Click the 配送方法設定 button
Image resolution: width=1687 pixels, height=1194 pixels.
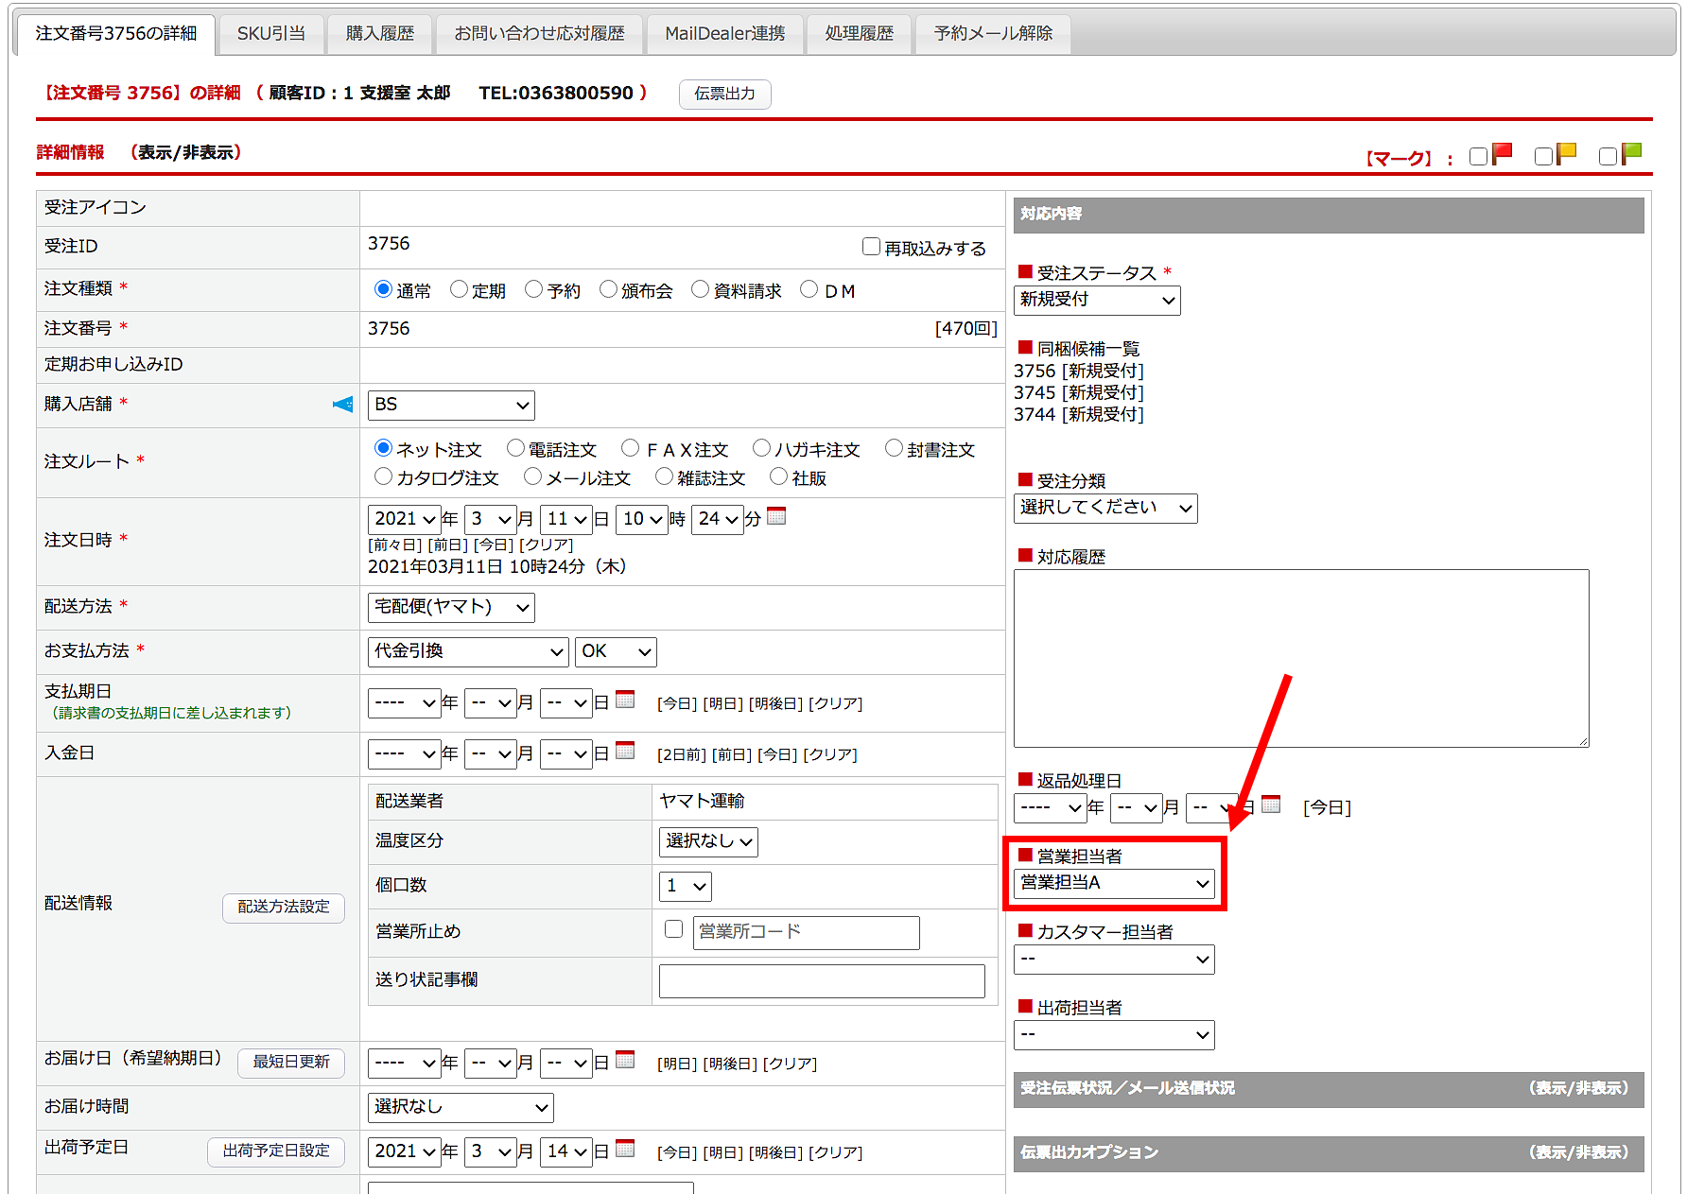pyautogui.click(x=284, y=907)
